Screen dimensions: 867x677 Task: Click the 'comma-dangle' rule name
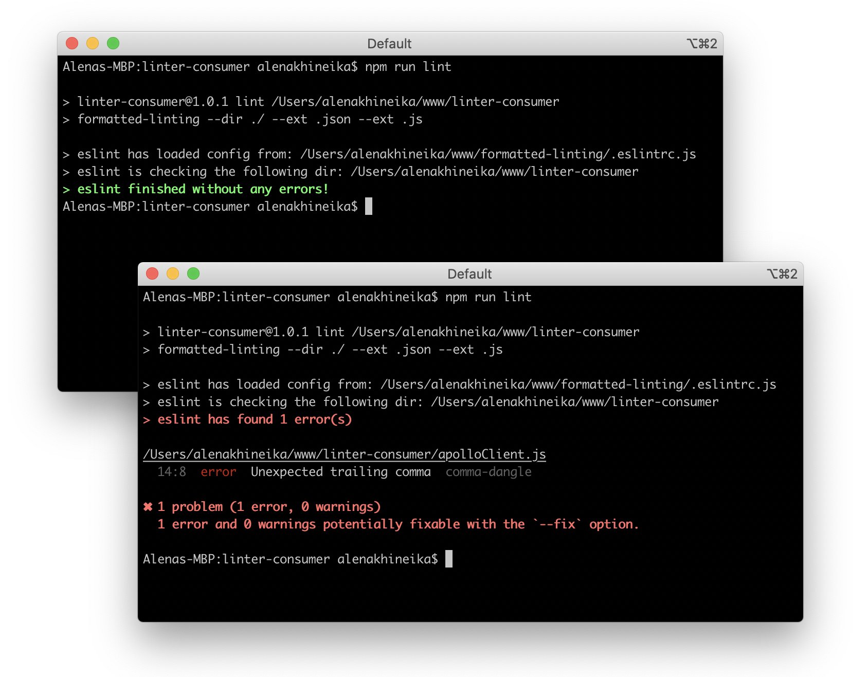489,472
